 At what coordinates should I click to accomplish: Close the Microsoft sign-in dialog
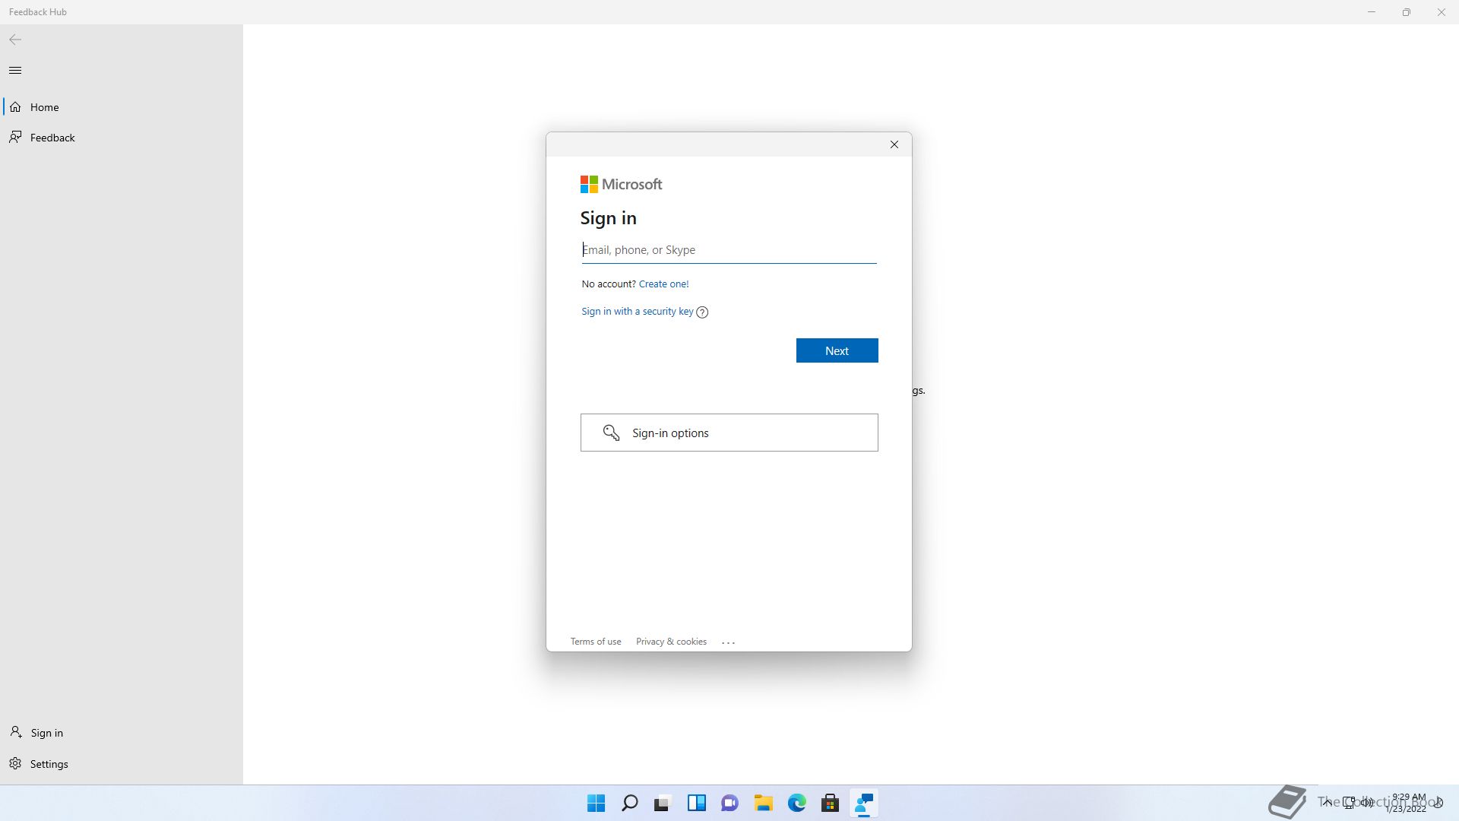894,144
